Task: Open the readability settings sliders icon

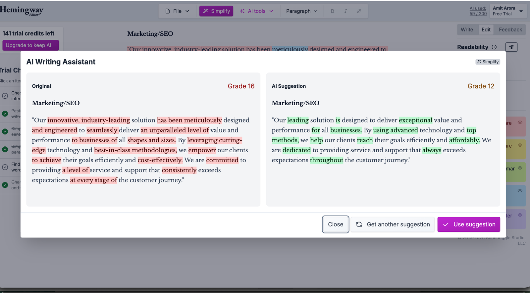Action: [x=511, y=47]
